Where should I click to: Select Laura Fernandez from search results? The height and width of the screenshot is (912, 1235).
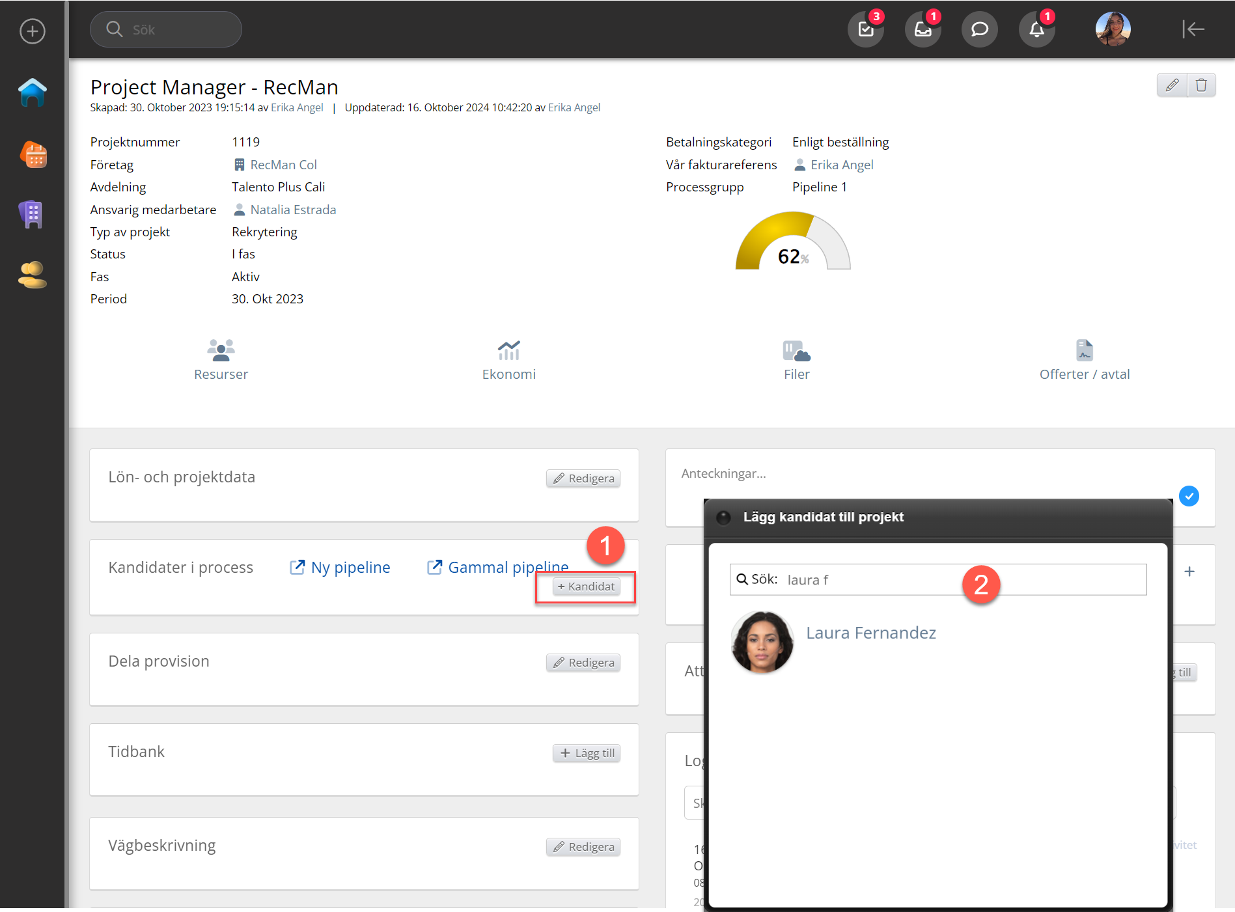tap(870, 633)
